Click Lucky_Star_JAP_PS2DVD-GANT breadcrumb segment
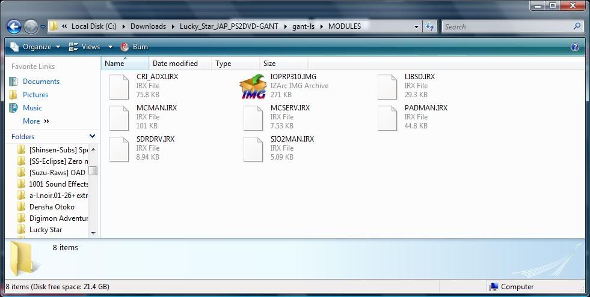 [x=229, y=26]
